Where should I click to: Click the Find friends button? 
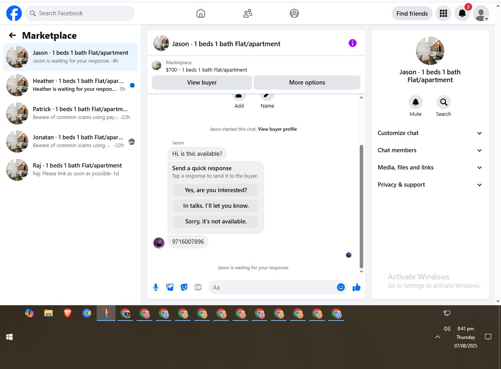click(x=412, y=13)
